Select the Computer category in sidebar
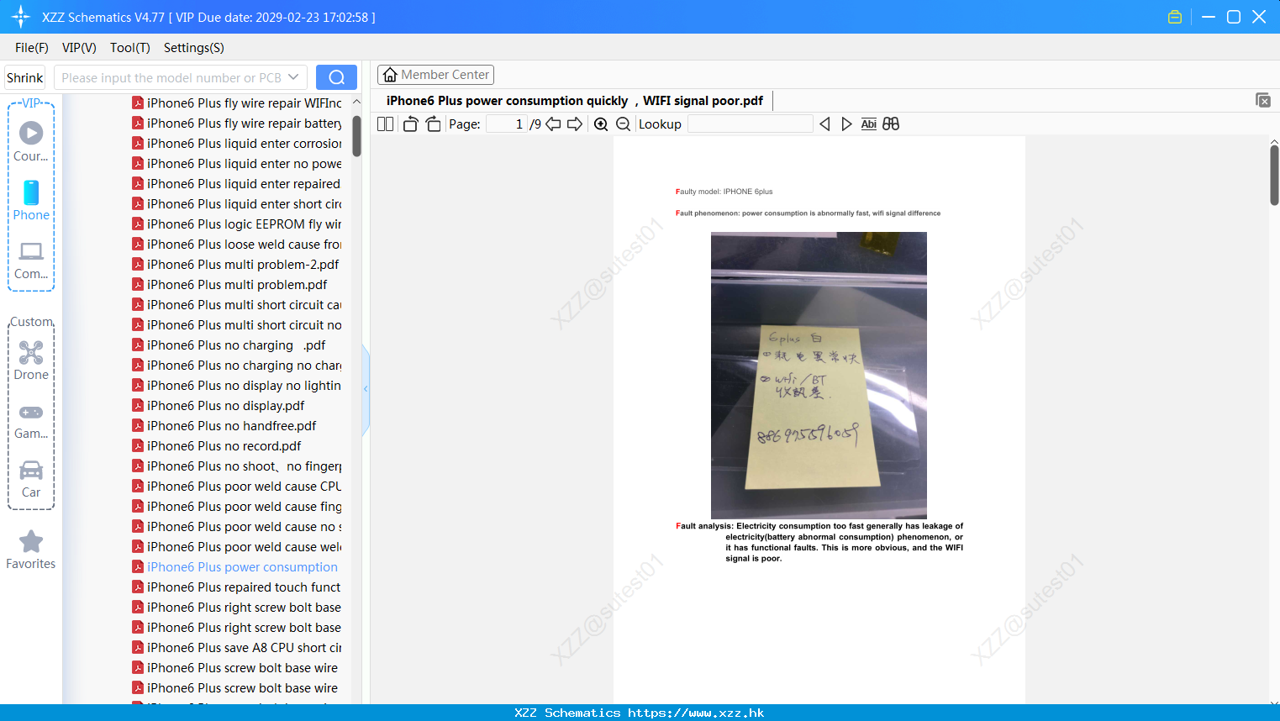Image resolution: width=1280 pixels, height=721 pixels. point(31,261)
